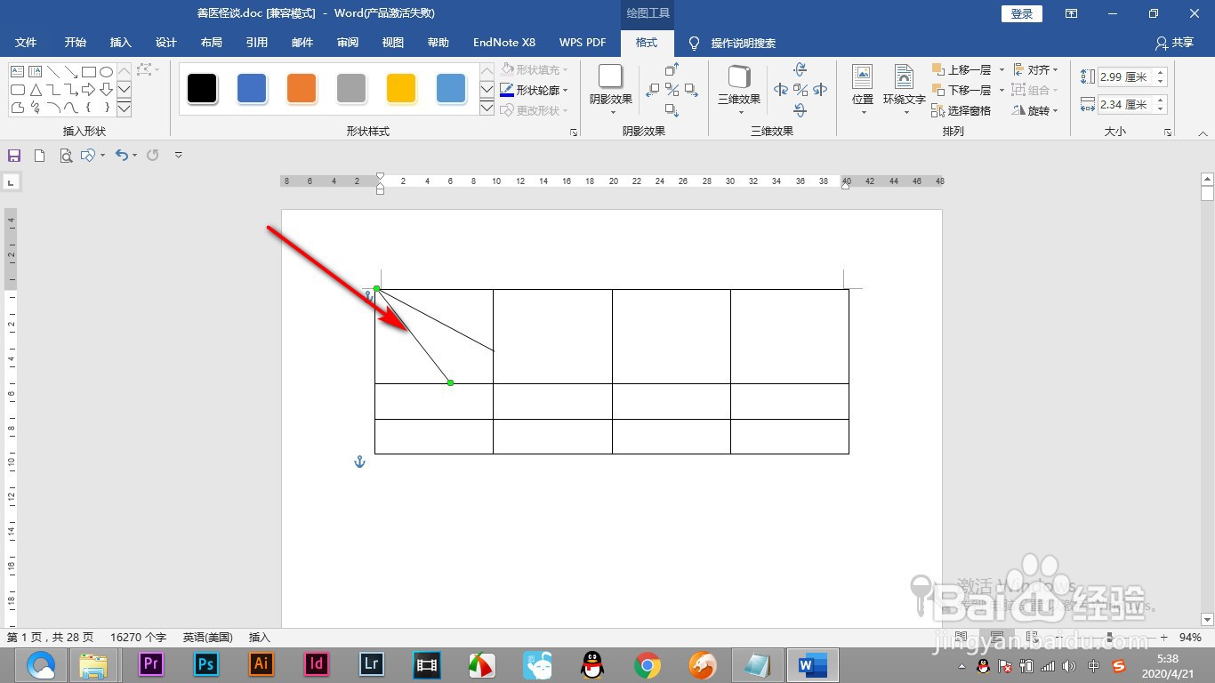This screenshot has height=683, width=1215.
Task: Choose the gray shape style swatch
Action: tap(351, 89)
